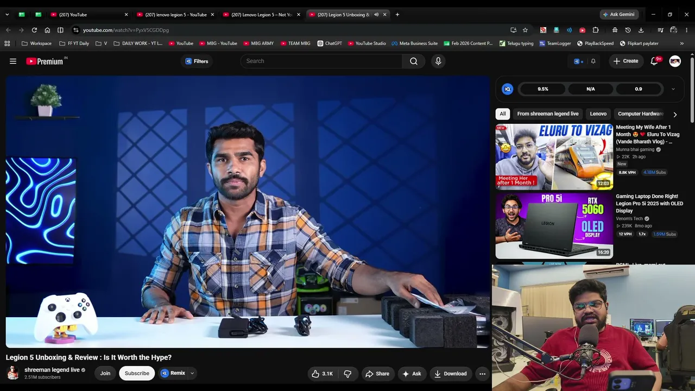Click the Subscribe button
Screen dimensions: 695x391
[137, 374]
